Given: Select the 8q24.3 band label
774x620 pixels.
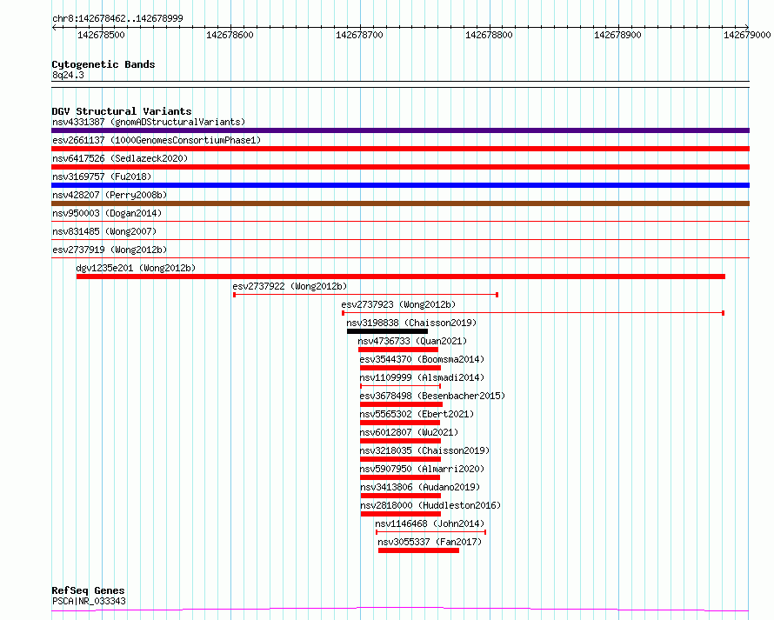Looking at the screenshot, I should pyautogui.click(x=68, y=75).
